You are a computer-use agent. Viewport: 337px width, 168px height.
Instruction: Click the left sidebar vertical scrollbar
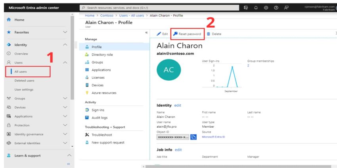[x=72, y=58]
